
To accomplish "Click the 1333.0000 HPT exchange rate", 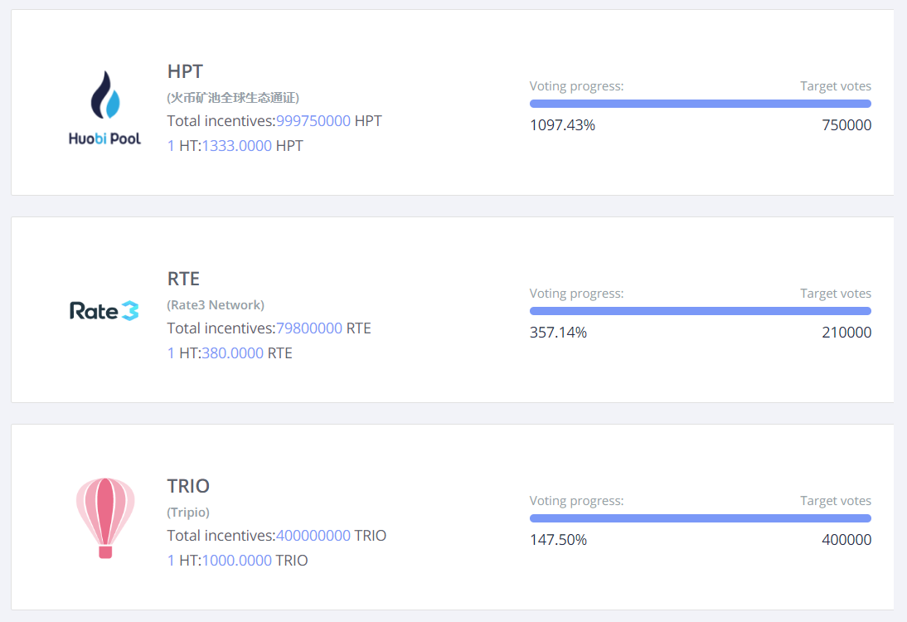I will point(237,146).
